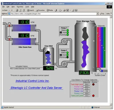The image size is (114, 110).
Task: Click the Pump 2 On setpoint field
Action: tap(87, 94)
